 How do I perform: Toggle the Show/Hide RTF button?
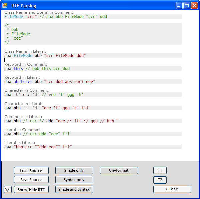click(31, 190)
